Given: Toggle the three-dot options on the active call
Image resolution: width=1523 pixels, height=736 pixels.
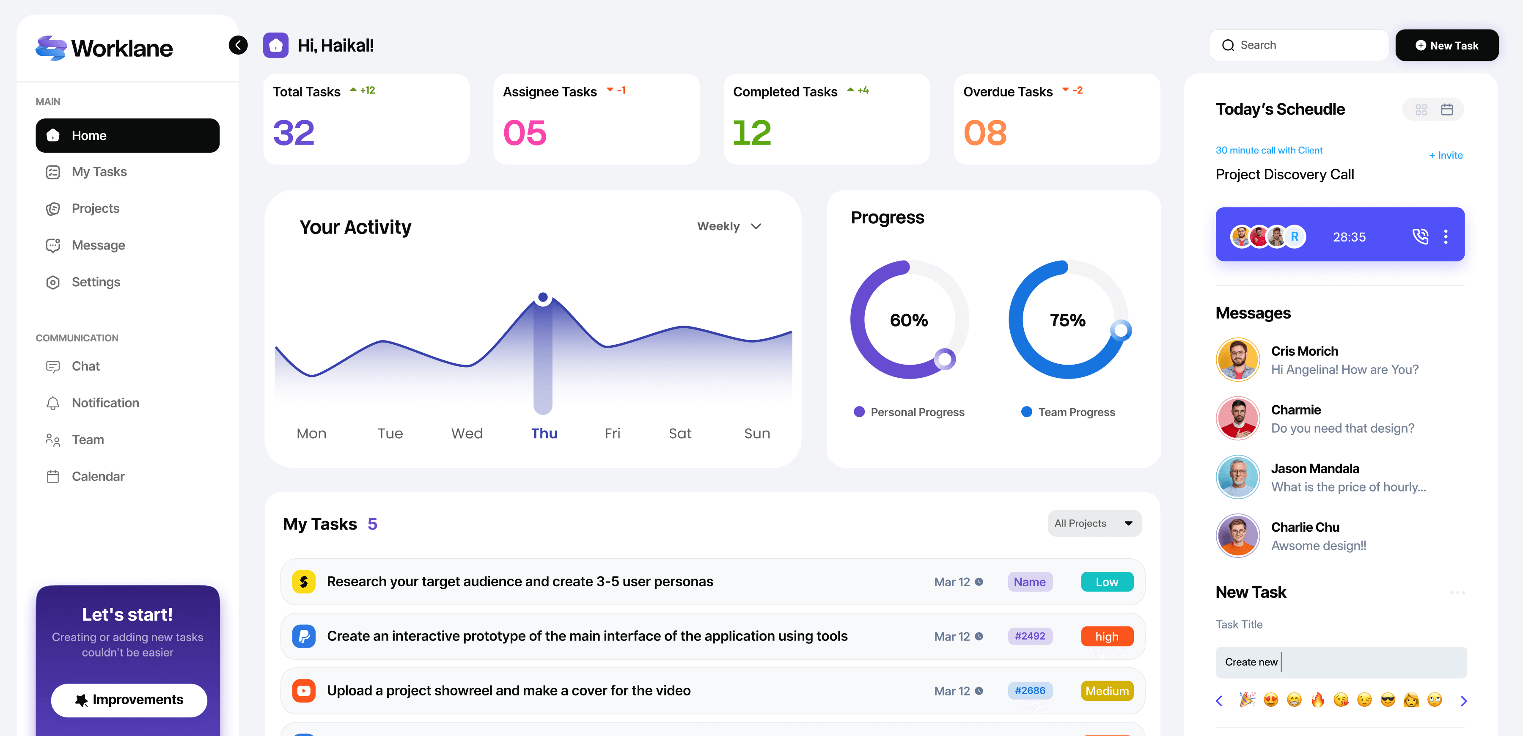Looking at the screenshot, I should pyautogui.click(x=1447, y=236).
